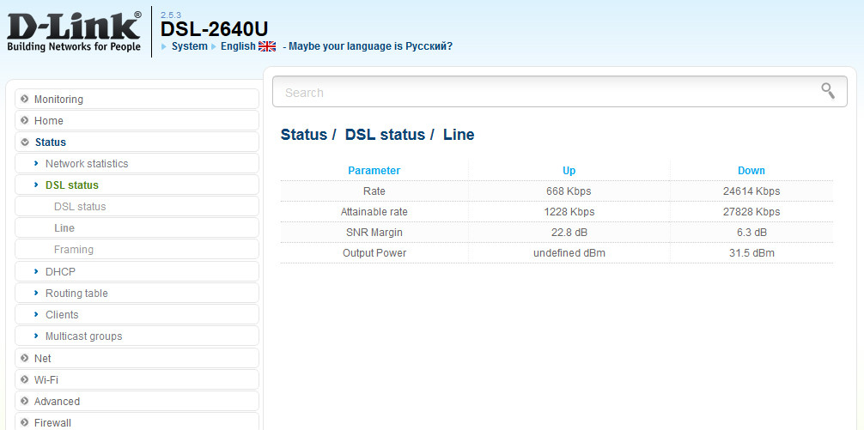Select Routing table in sidebar

click(76, 294)
